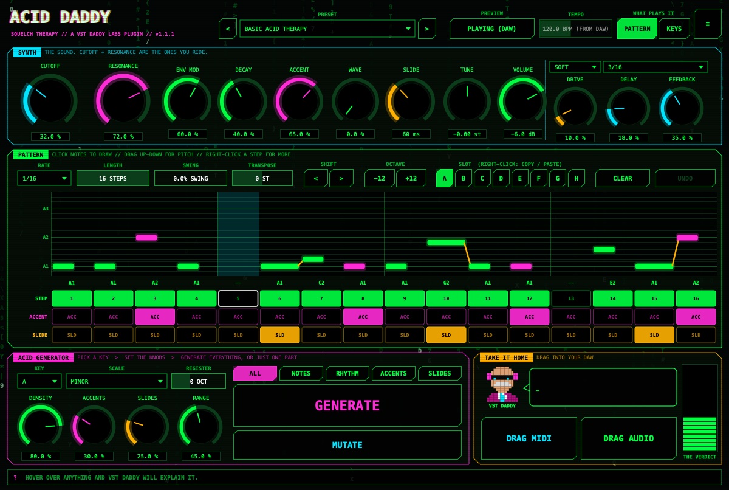Select the ACCENTS generator tab
This screenshot has width=729, height=490.
(394, 373)
